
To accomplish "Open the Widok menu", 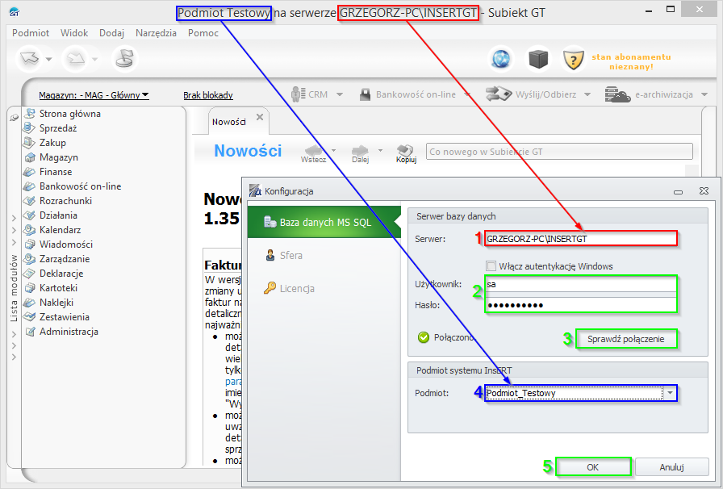I will point(74,33).
